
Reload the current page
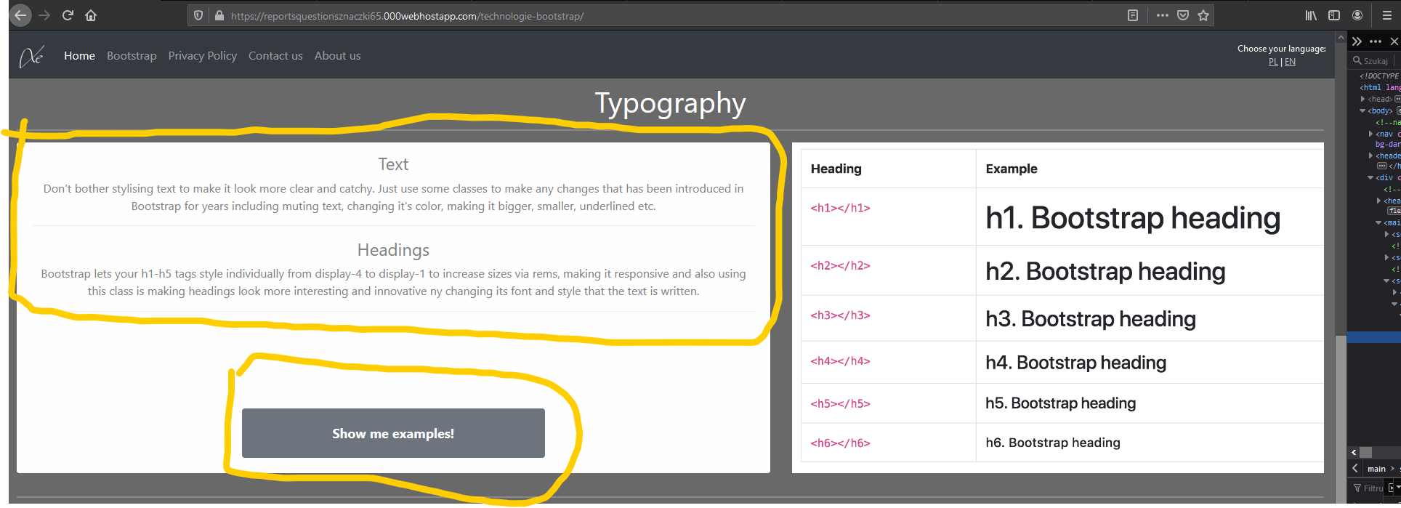[x=68, y=15]
